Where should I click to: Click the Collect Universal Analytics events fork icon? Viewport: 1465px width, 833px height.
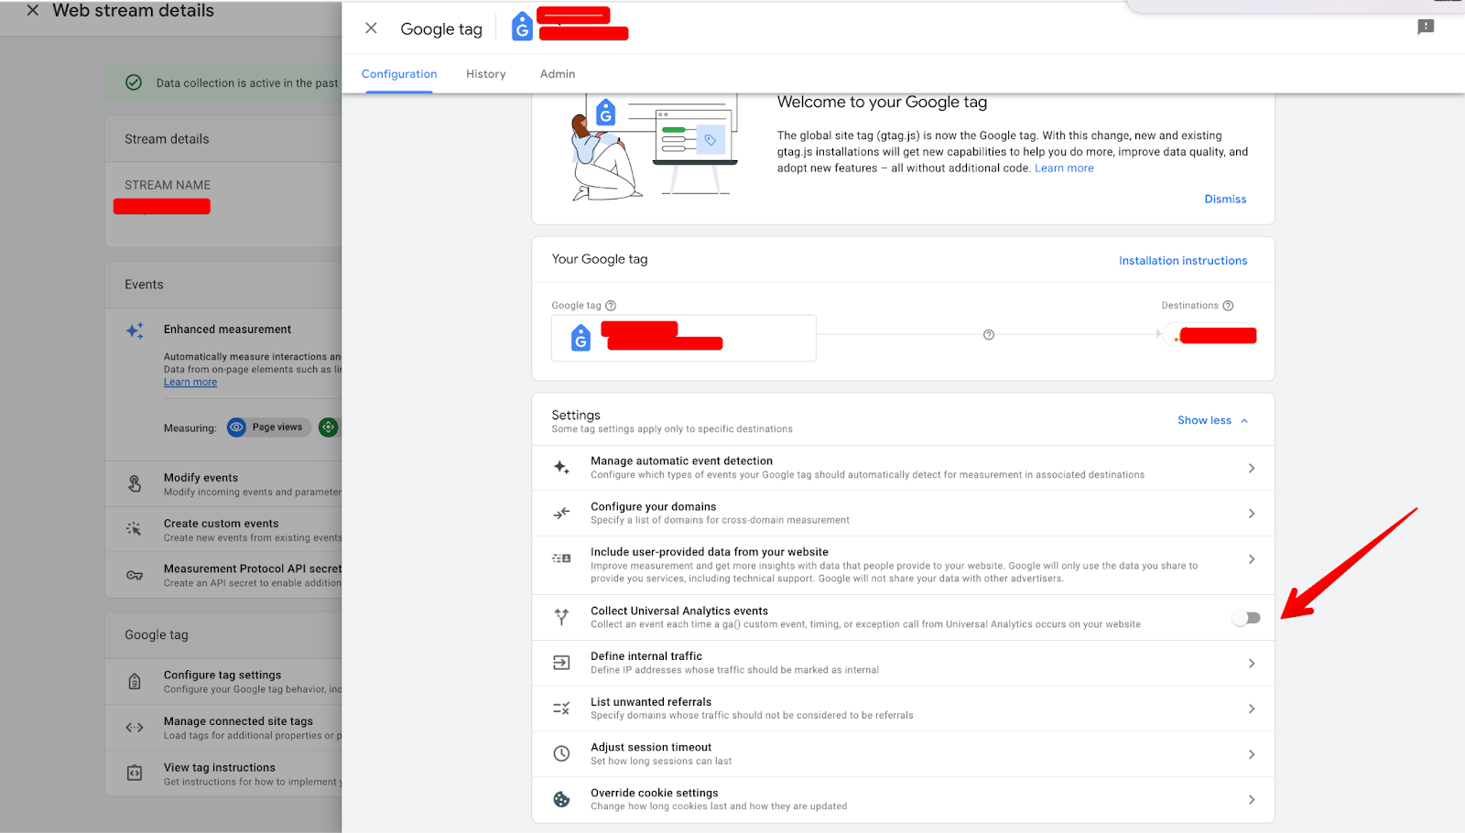[561, 617]
